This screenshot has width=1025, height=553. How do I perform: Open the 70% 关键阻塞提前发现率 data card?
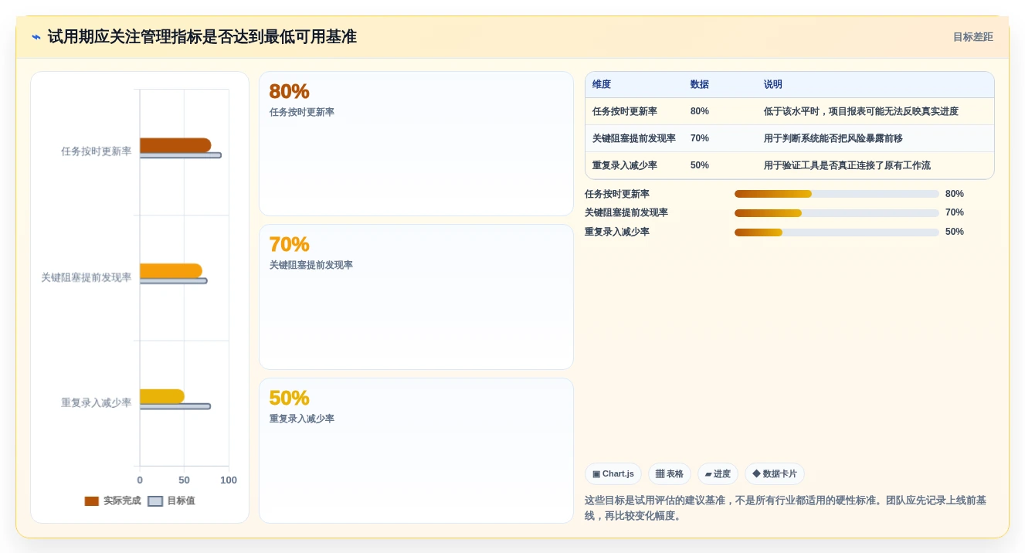pos(416,297)
